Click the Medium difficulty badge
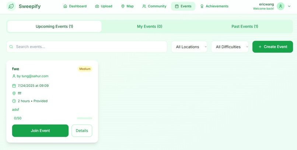297x150 pixels. click(85, 69)
